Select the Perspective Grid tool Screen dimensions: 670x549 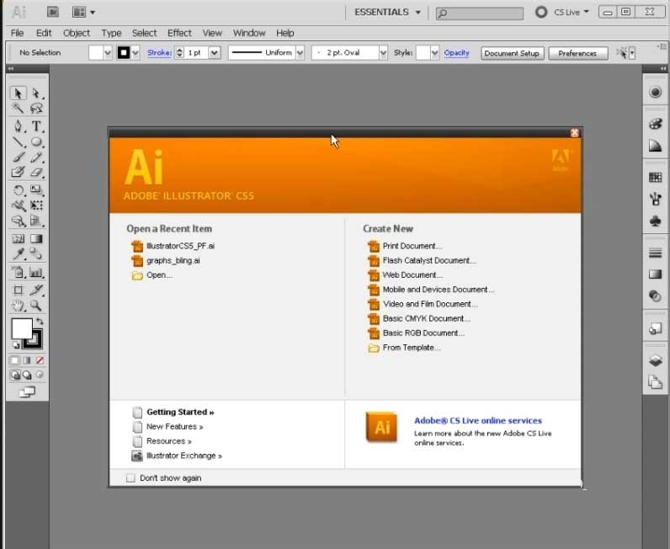pos(36,221)
